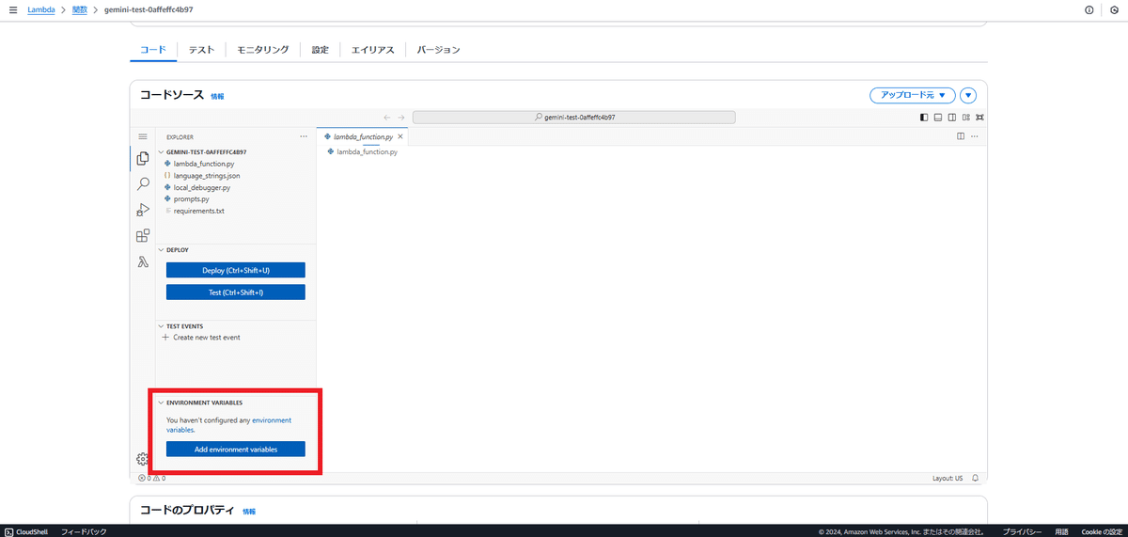Switch to the コード tab
The image size is (1128, 537).
coord(153,49)
